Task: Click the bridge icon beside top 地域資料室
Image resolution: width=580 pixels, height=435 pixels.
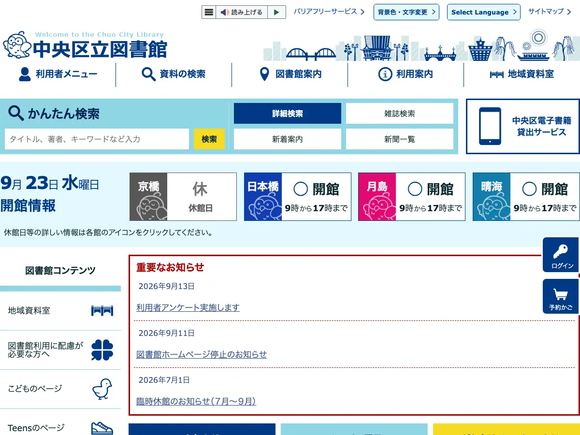Action: [x=496, y=74]
